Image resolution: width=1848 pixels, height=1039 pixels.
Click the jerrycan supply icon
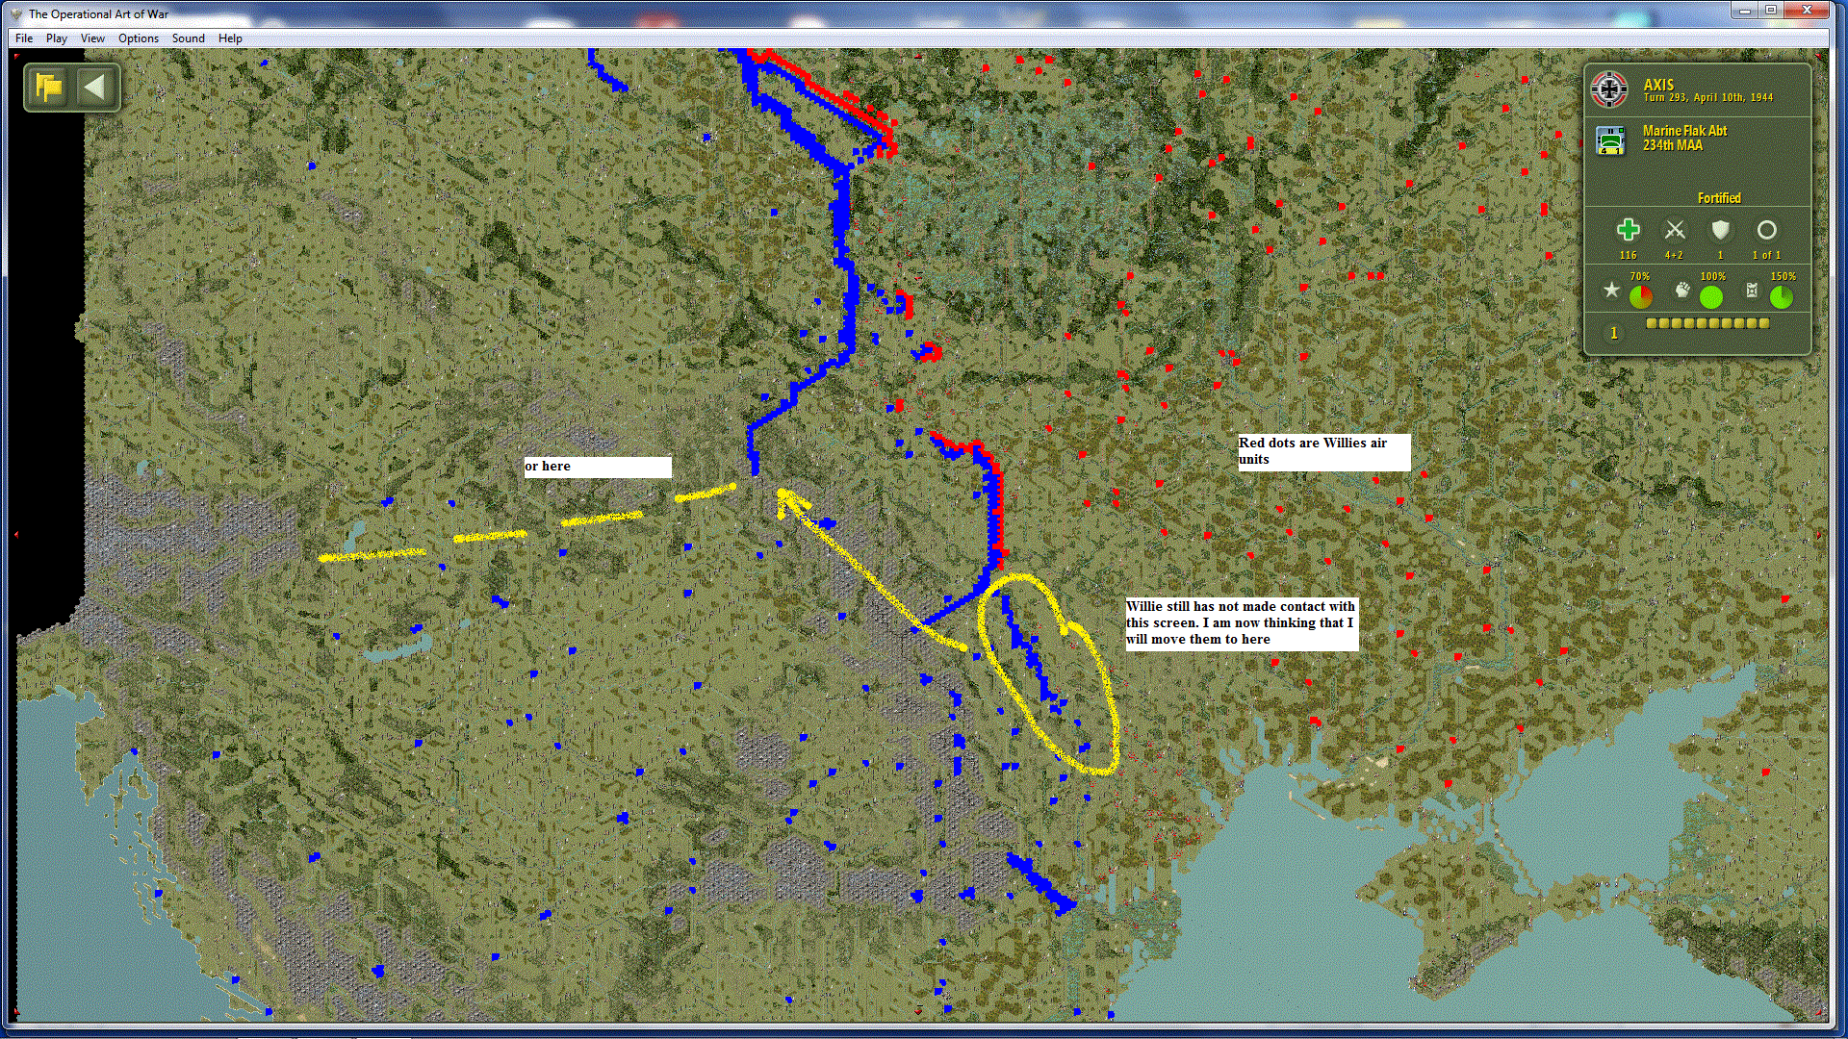tap(1752, 291)
